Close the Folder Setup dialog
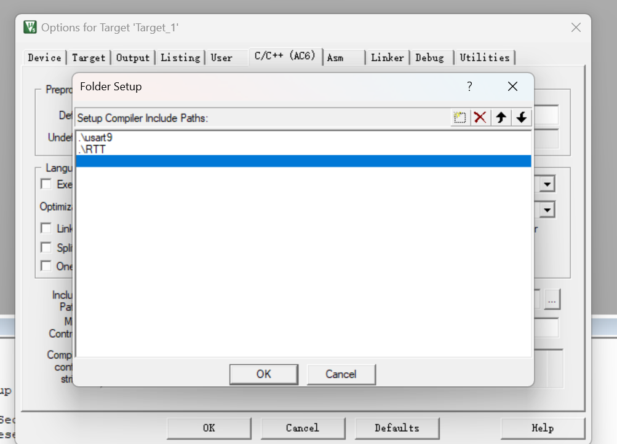 pyautogui.click(x=512, y=87)
